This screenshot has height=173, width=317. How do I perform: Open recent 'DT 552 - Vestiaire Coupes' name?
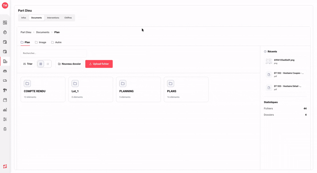[289, 73]
